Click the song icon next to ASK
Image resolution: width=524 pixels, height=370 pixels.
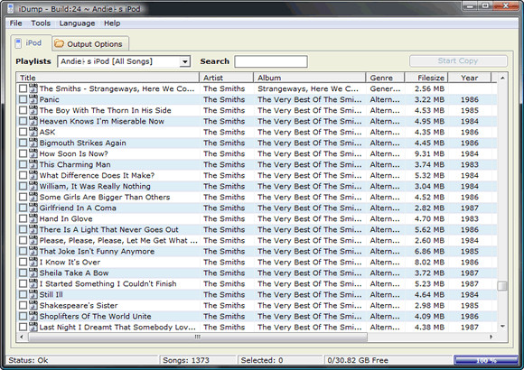[33, 132]
